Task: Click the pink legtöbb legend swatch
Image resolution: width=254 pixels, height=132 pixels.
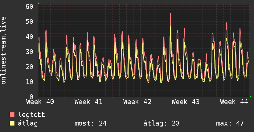Action: pos(12,115)
